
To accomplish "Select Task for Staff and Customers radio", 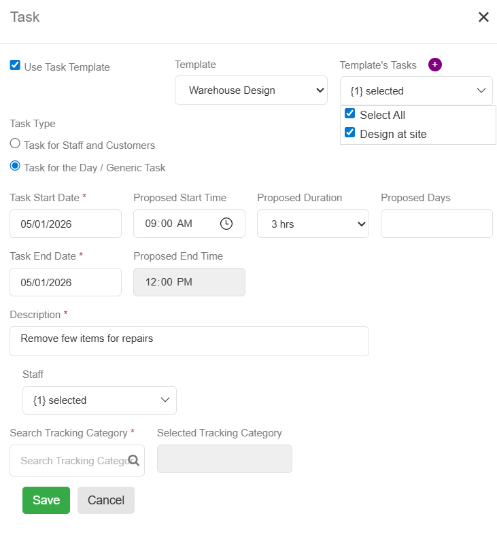I will click(x=15, y=144).
